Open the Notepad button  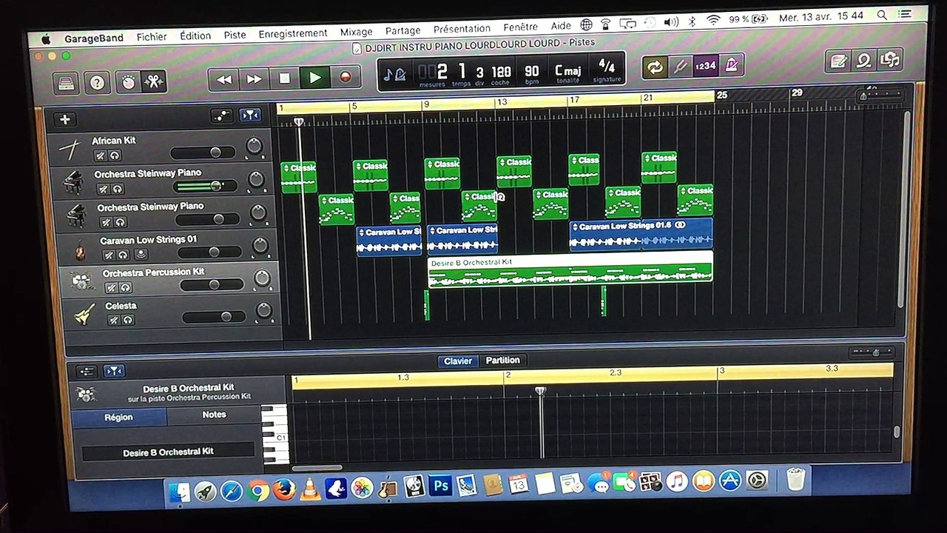click(x=839, y=61)
